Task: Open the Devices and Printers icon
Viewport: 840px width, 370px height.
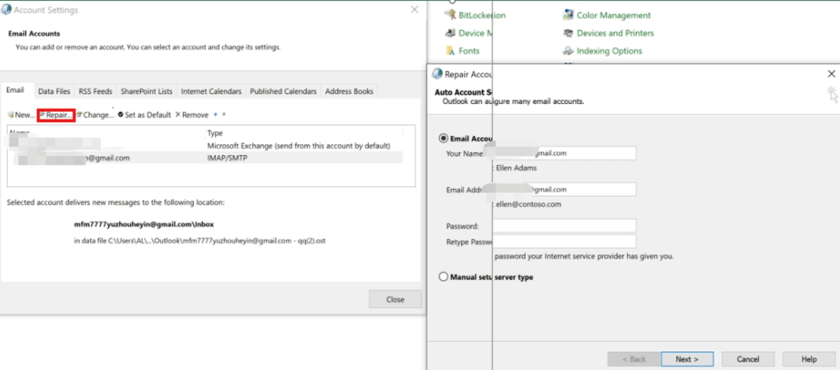Action: coord(568,33)
